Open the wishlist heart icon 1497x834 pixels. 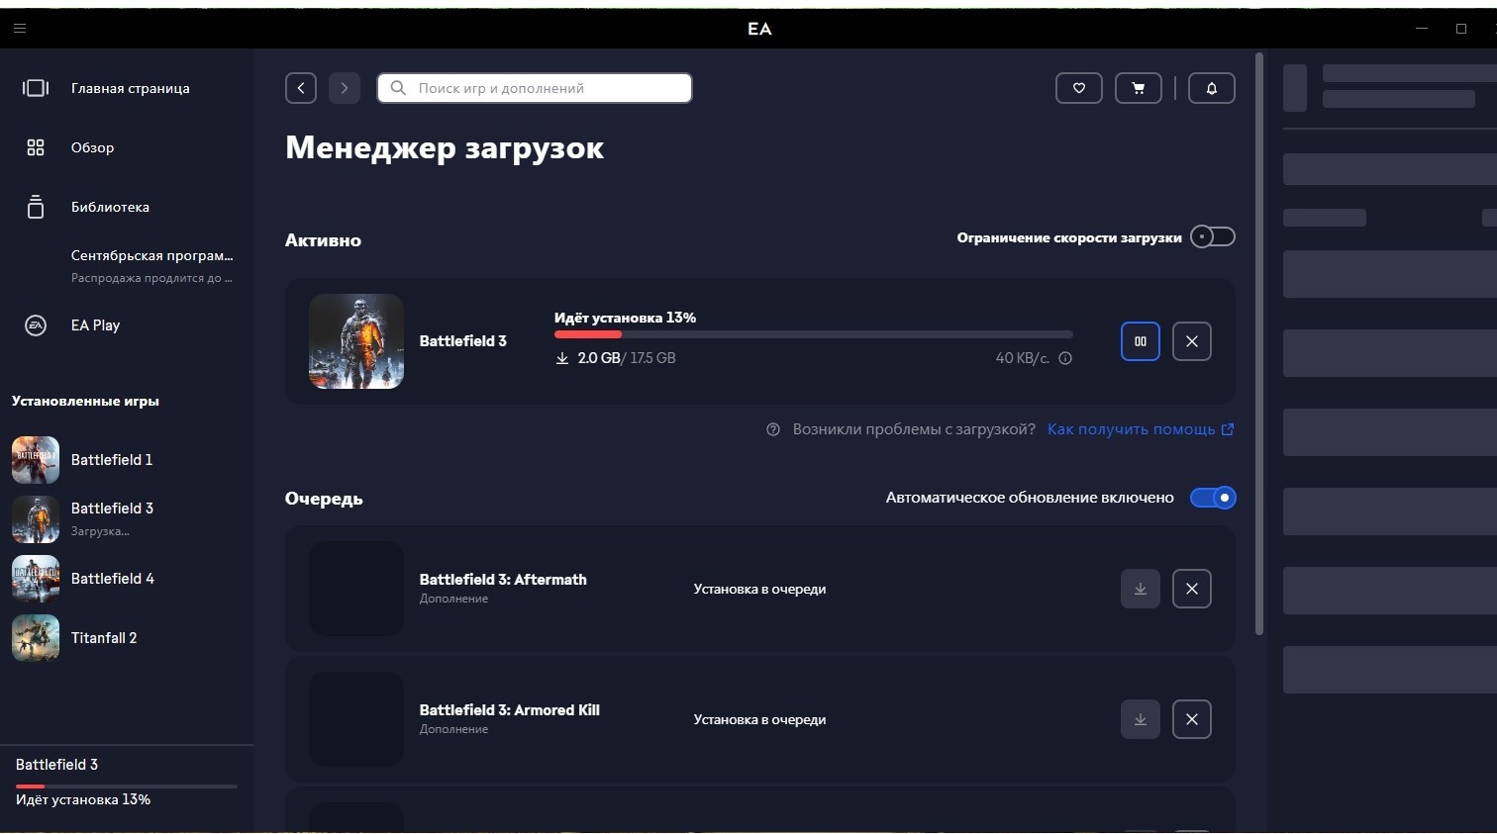tap(1079, 88)
